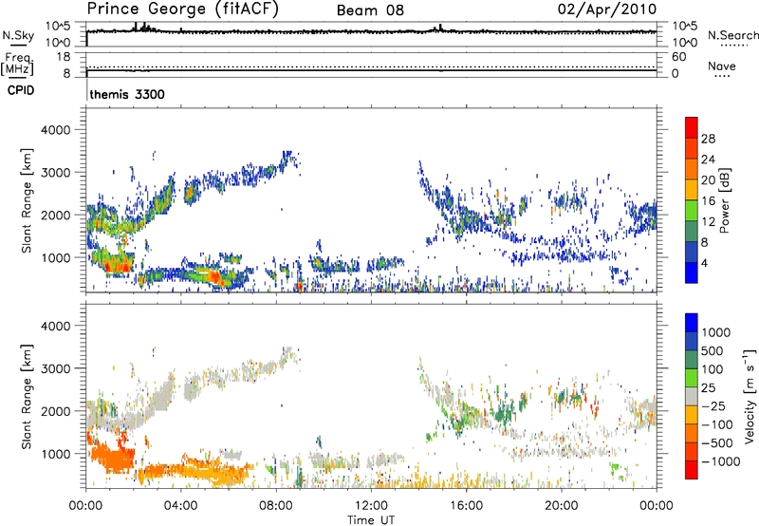The width and height of the screenshot is (759, 526).
Task: Click the "16:00" time axis label
Action: pyautogui.click(x=466, y=506)
